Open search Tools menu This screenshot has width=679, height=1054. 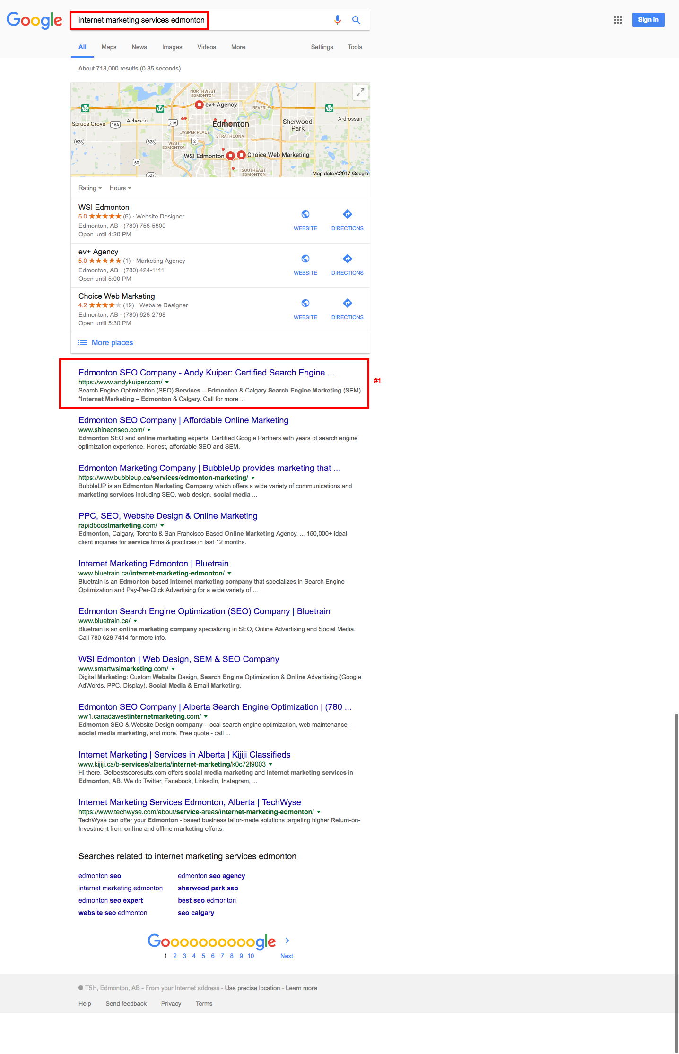[355, 47]
